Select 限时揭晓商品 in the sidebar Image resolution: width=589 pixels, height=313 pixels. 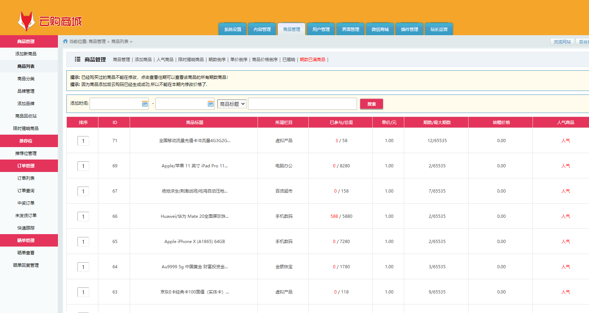click(26, 128)
